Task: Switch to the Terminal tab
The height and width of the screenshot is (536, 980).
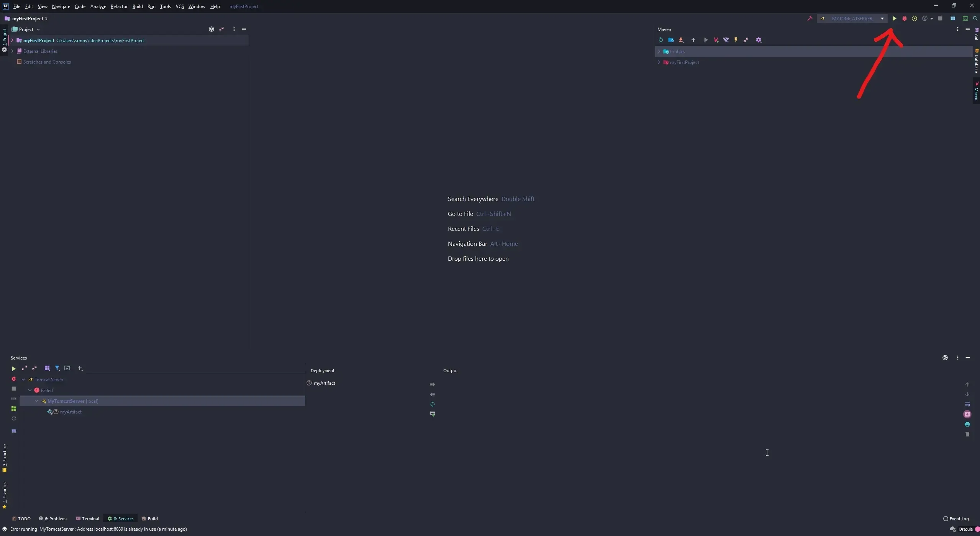Action: 88,518
